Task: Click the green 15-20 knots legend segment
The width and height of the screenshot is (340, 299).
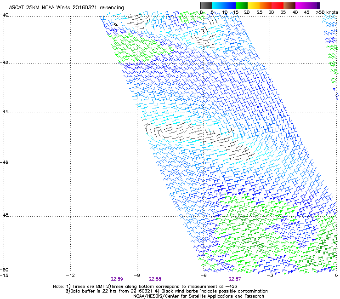Action: pyautogui.click(x=242, y=6)
